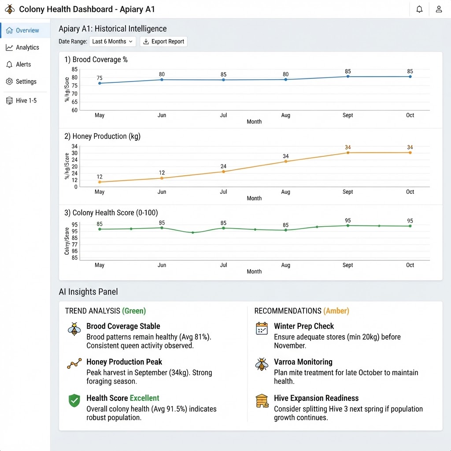
Task: Click the Aug data point on Honey Production chart
Action: [285, 161]
